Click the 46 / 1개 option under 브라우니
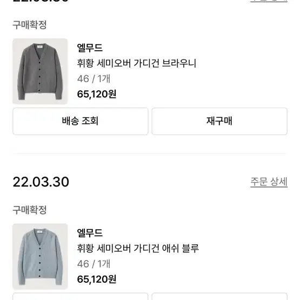This screenshot has height=300, width=300. pyautogui.click(x=94, y=79)
